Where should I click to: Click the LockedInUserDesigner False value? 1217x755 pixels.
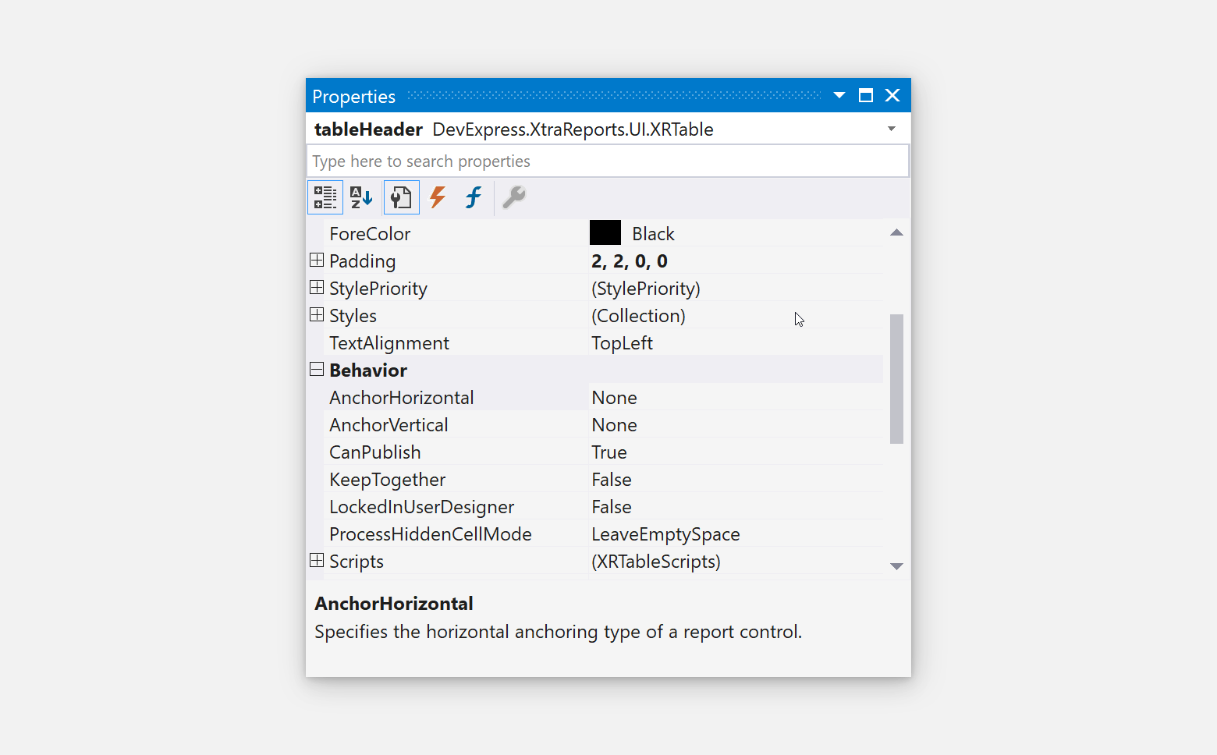(612, 507)
